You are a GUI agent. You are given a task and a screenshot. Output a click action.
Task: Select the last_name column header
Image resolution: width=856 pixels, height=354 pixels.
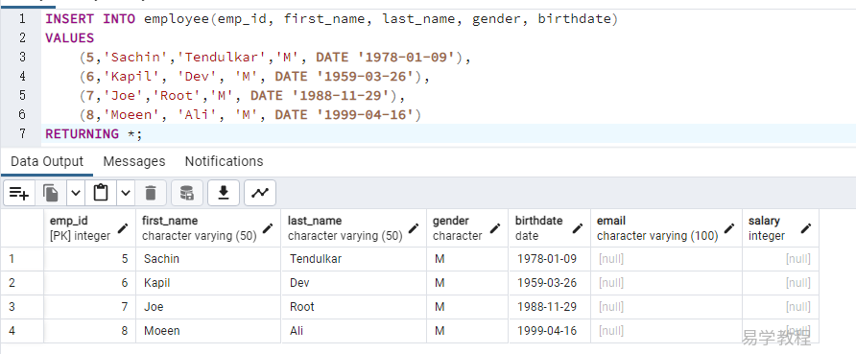(x=354, y=228)
